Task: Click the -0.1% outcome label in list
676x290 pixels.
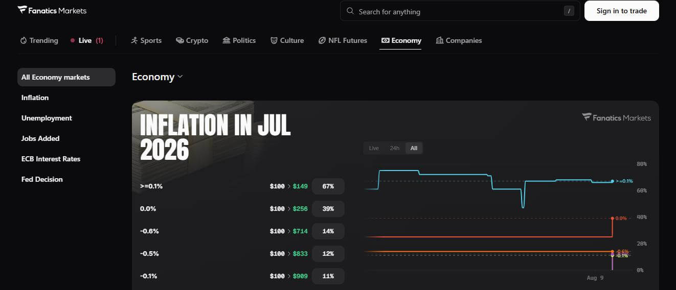Action: click(x=149, y=276)
